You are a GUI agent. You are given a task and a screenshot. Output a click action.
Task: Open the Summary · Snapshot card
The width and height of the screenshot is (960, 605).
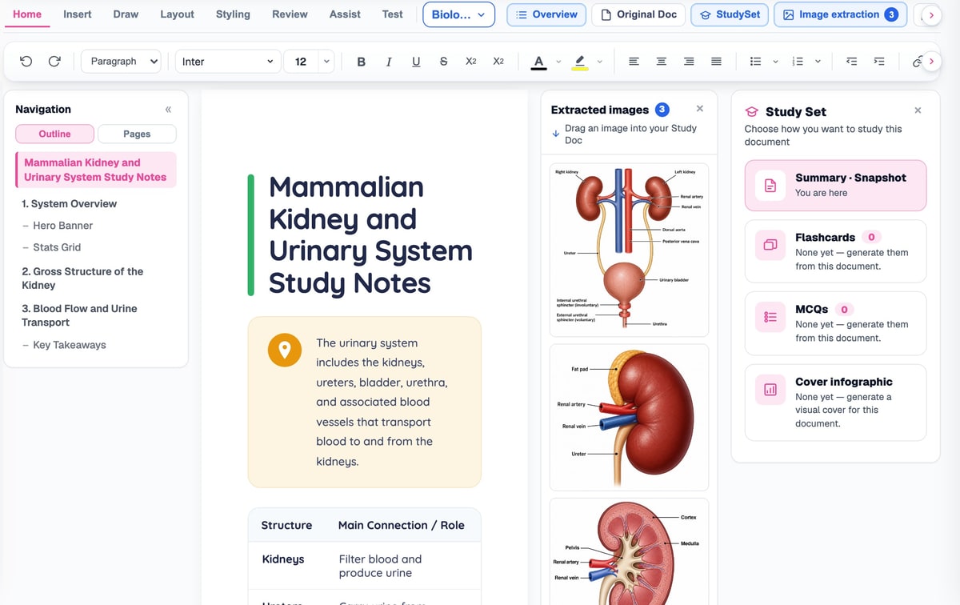pos(835,186)
